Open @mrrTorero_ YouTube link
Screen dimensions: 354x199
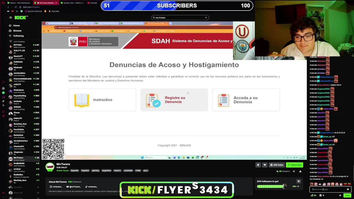coord(74,187)
